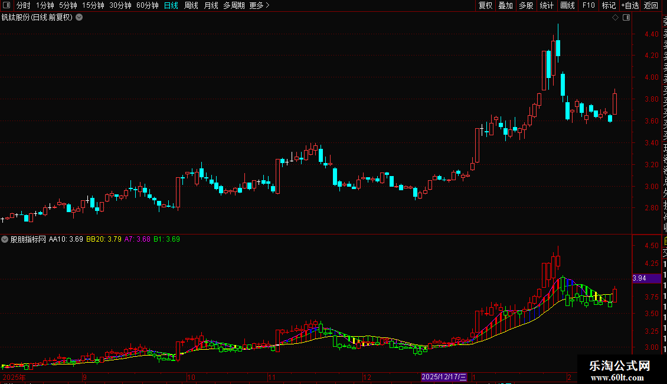Click the 钒钛股份(日线.前复权) chart title

pos(37,18)
